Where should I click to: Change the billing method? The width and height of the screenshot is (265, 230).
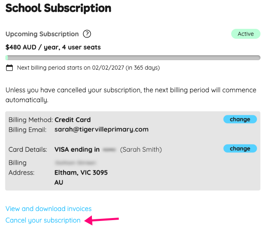pos(240,120)
